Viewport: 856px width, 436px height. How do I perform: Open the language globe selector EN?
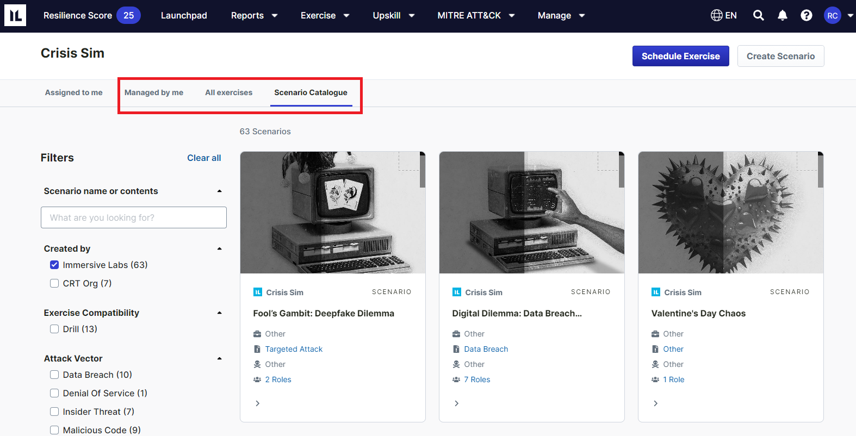723,15
